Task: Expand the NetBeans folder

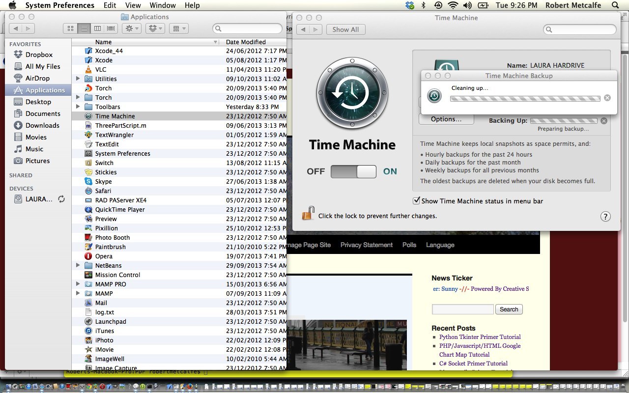Action: (x=78, y=265)
